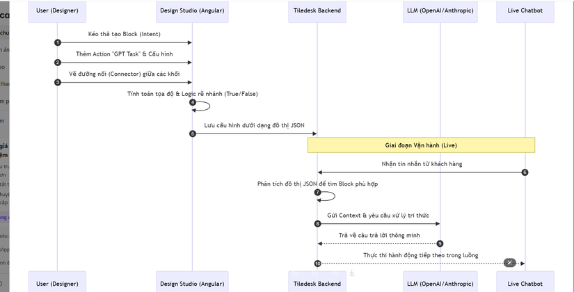Click step marker number 1
The width and height of the screenshot is (574, 292).
pos(58,42)
